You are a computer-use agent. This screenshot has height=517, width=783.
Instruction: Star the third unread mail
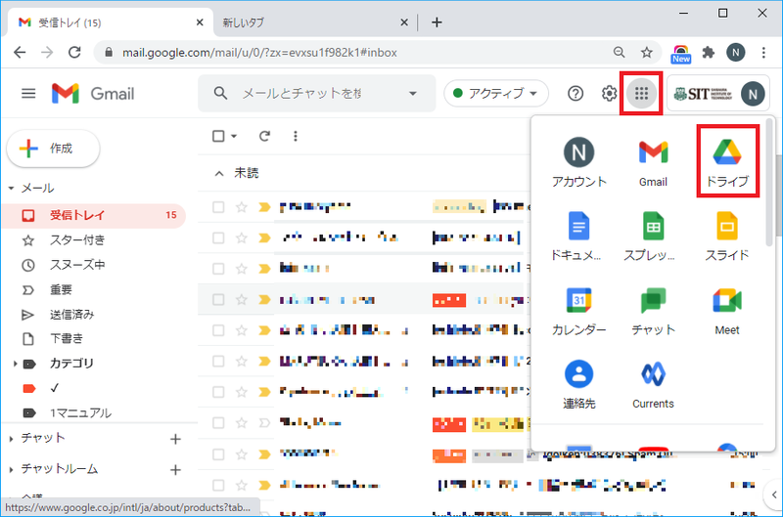(x=242, y=269)
